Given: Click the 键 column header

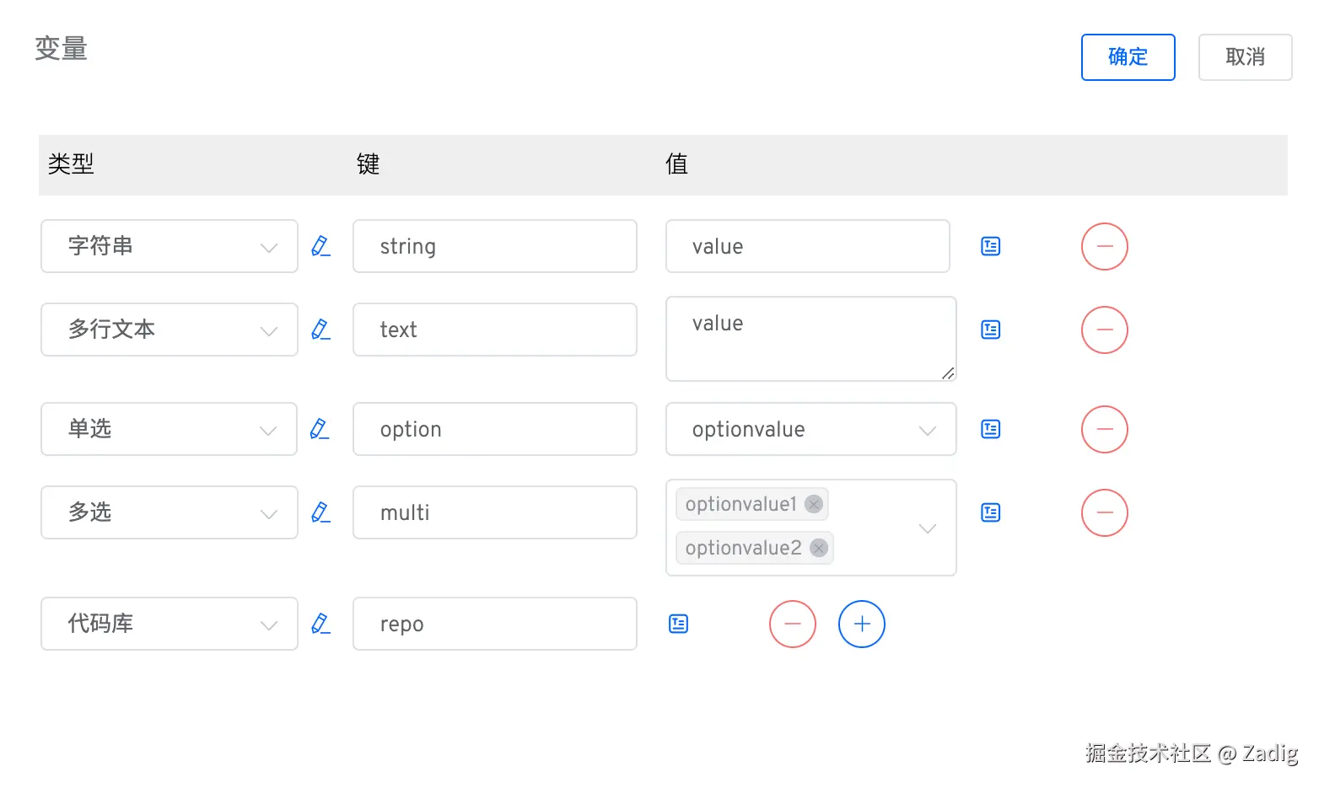Looking at the screenshot, I should (x=369, y=164).
